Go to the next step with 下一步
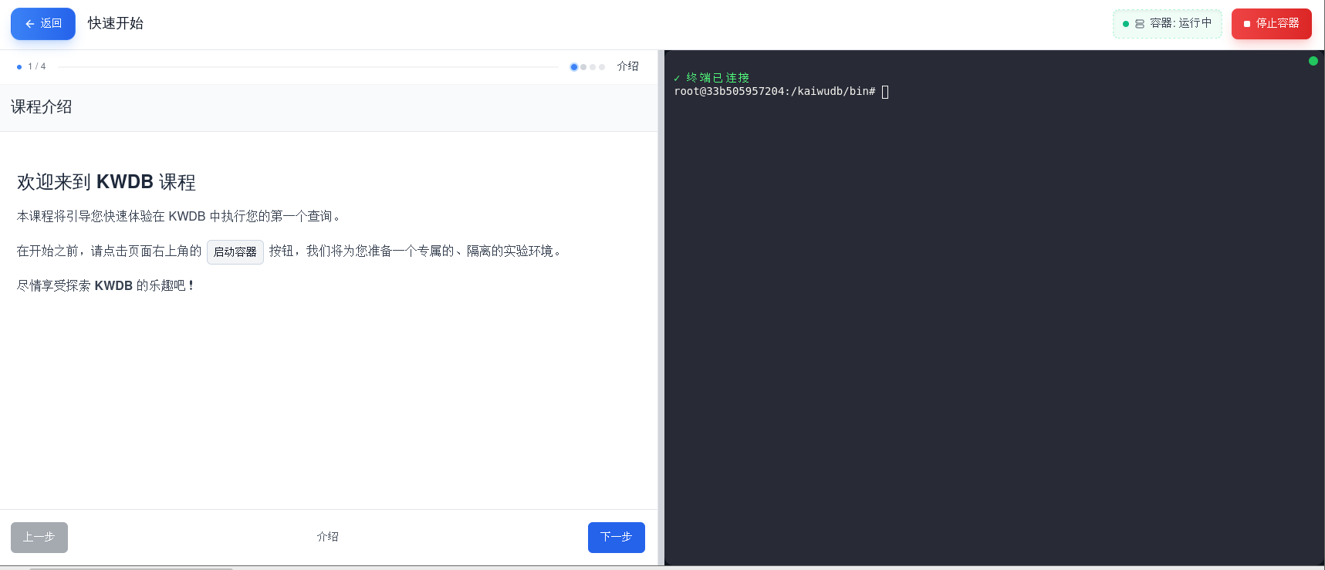1325x570 pixels. [617, 538]
